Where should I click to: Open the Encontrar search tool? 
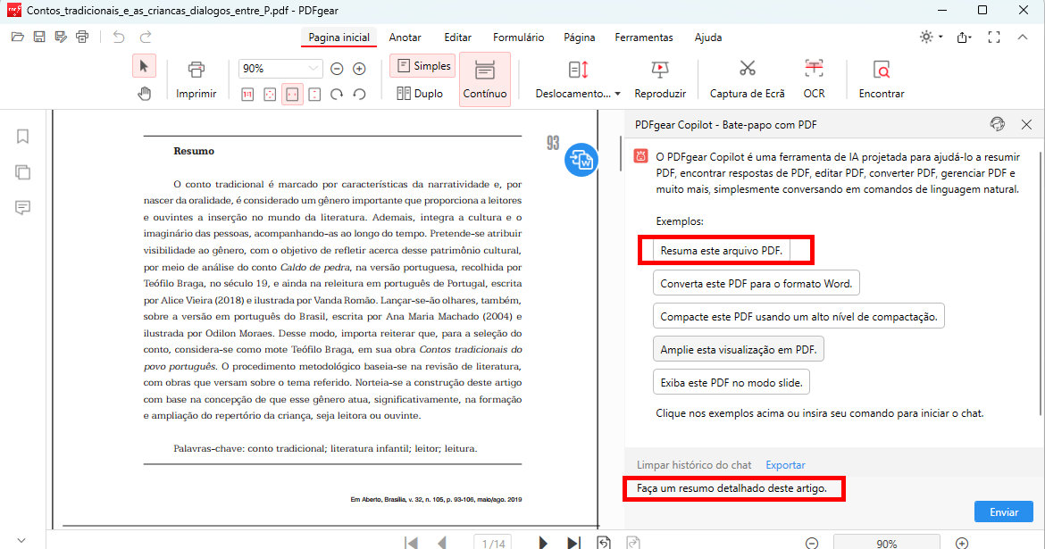click(x=882, y=79)
